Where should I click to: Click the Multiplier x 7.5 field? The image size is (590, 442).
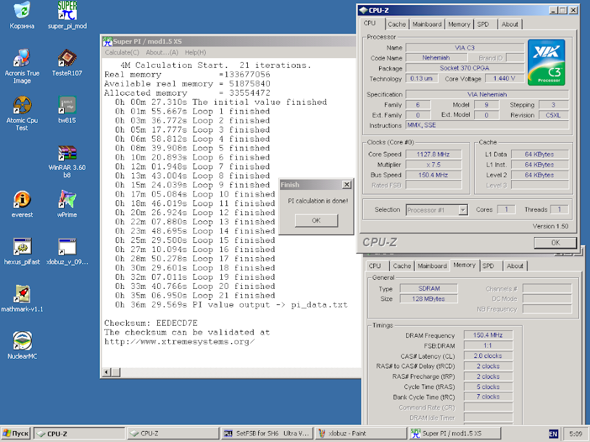[x=433, y=165]
